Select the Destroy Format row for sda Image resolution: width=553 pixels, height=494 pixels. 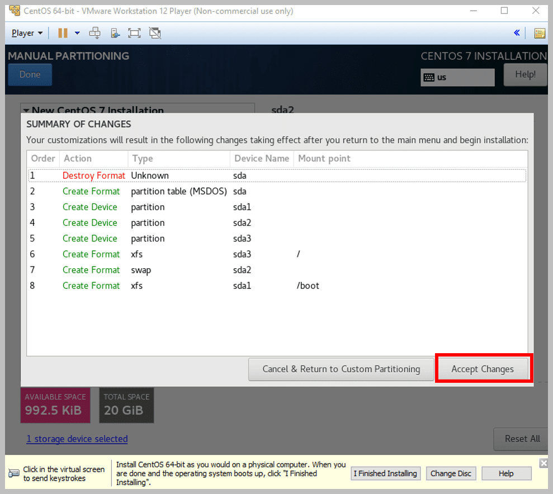[x=277, y=175]
